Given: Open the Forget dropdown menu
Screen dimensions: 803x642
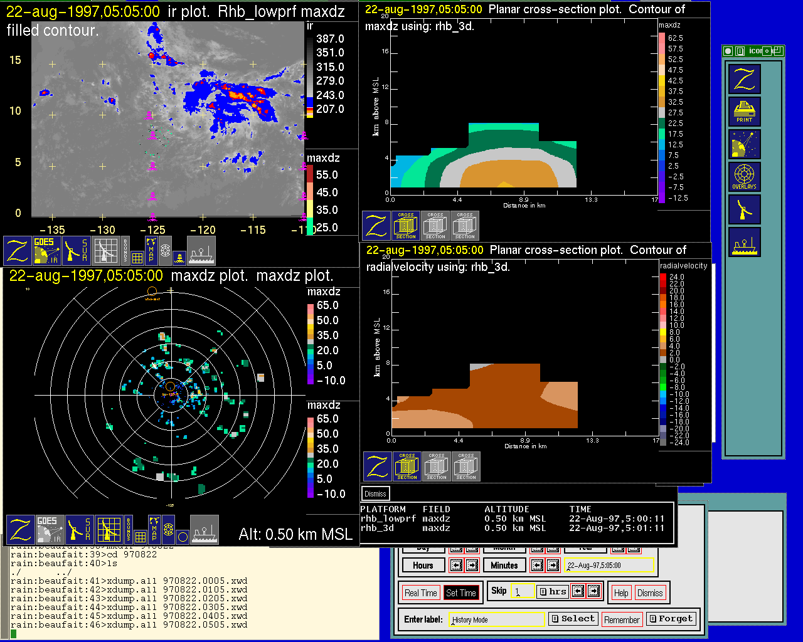Looking at the screenshot, I should coord(671,619).
